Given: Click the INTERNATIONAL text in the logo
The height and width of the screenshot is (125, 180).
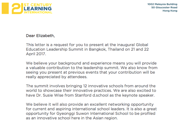Looking at the screenshot, I should coord(37,12).
